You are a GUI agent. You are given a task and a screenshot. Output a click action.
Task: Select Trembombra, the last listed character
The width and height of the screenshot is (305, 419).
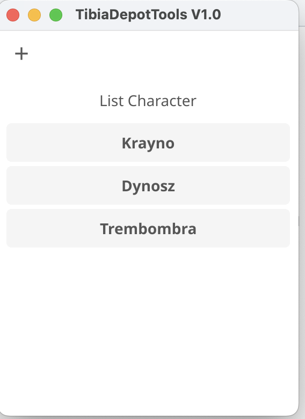point(148,228)
